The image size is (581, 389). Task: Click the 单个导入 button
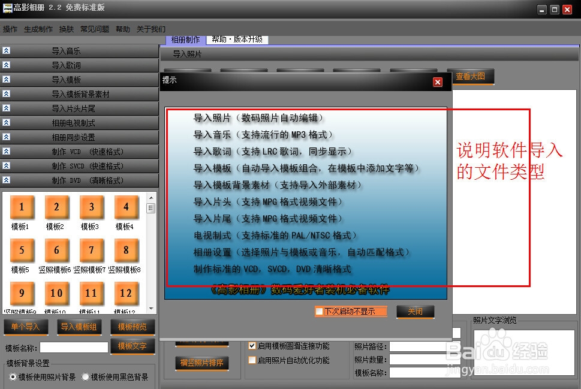coord(26,327)
